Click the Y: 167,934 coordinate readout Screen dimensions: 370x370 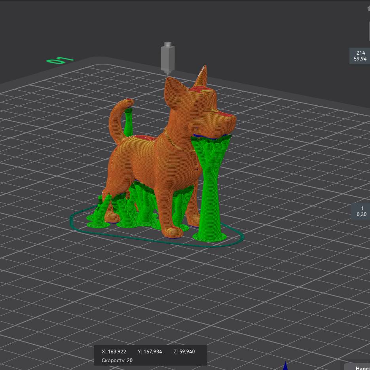[x=150, y=351]
